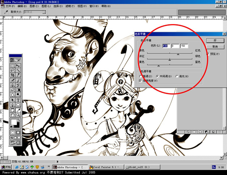Image resolution: width=227 pixels, height=175 pixels.
Task: Switch to Corel Painter taskbar button
Action: (x=106, y=167)
